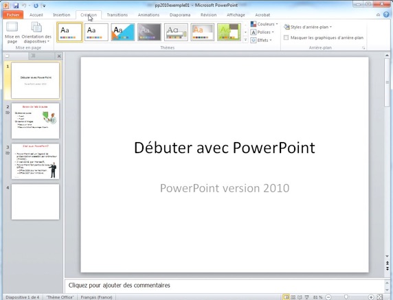Switch to the Accueil tab
Viewport: 393px width, 300px height.
click(x=36, y=15)
